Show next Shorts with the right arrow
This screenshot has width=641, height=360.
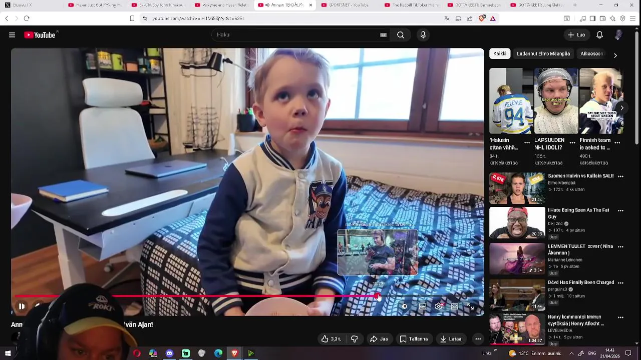621,107
